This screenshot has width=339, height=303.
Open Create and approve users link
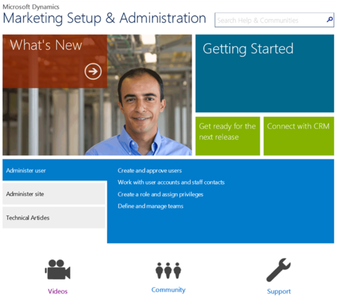150,171
